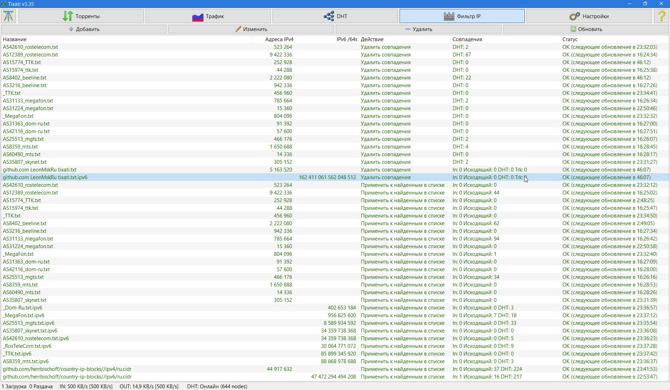Select the AS31133_megafon.txt row with DHT: 2
The width and height of the screenshot is (670, 390).
[335, 101]
